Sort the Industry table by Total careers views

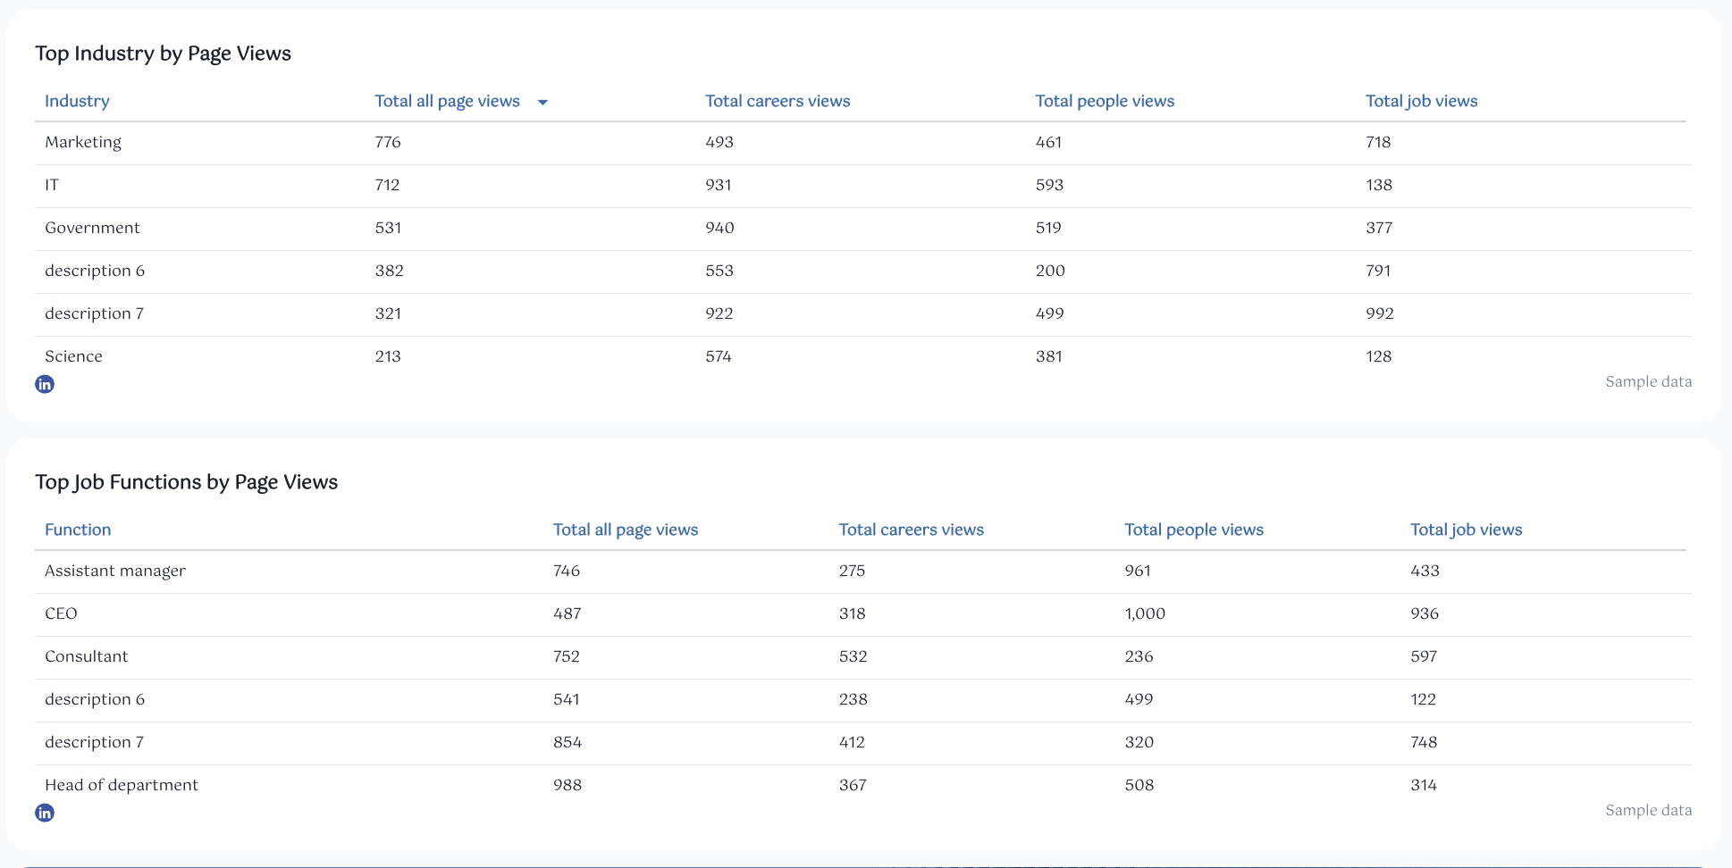[x=777, y=101]
